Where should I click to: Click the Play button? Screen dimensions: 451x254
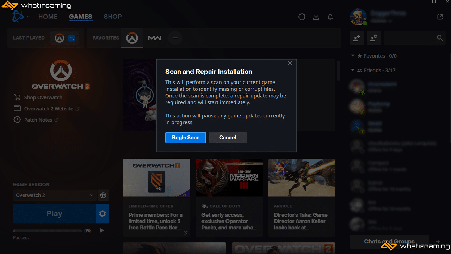pyautogui.click(x=54, y=213)
